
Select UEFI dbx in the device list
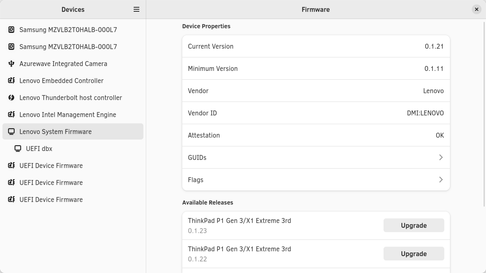tap(39, 148)
